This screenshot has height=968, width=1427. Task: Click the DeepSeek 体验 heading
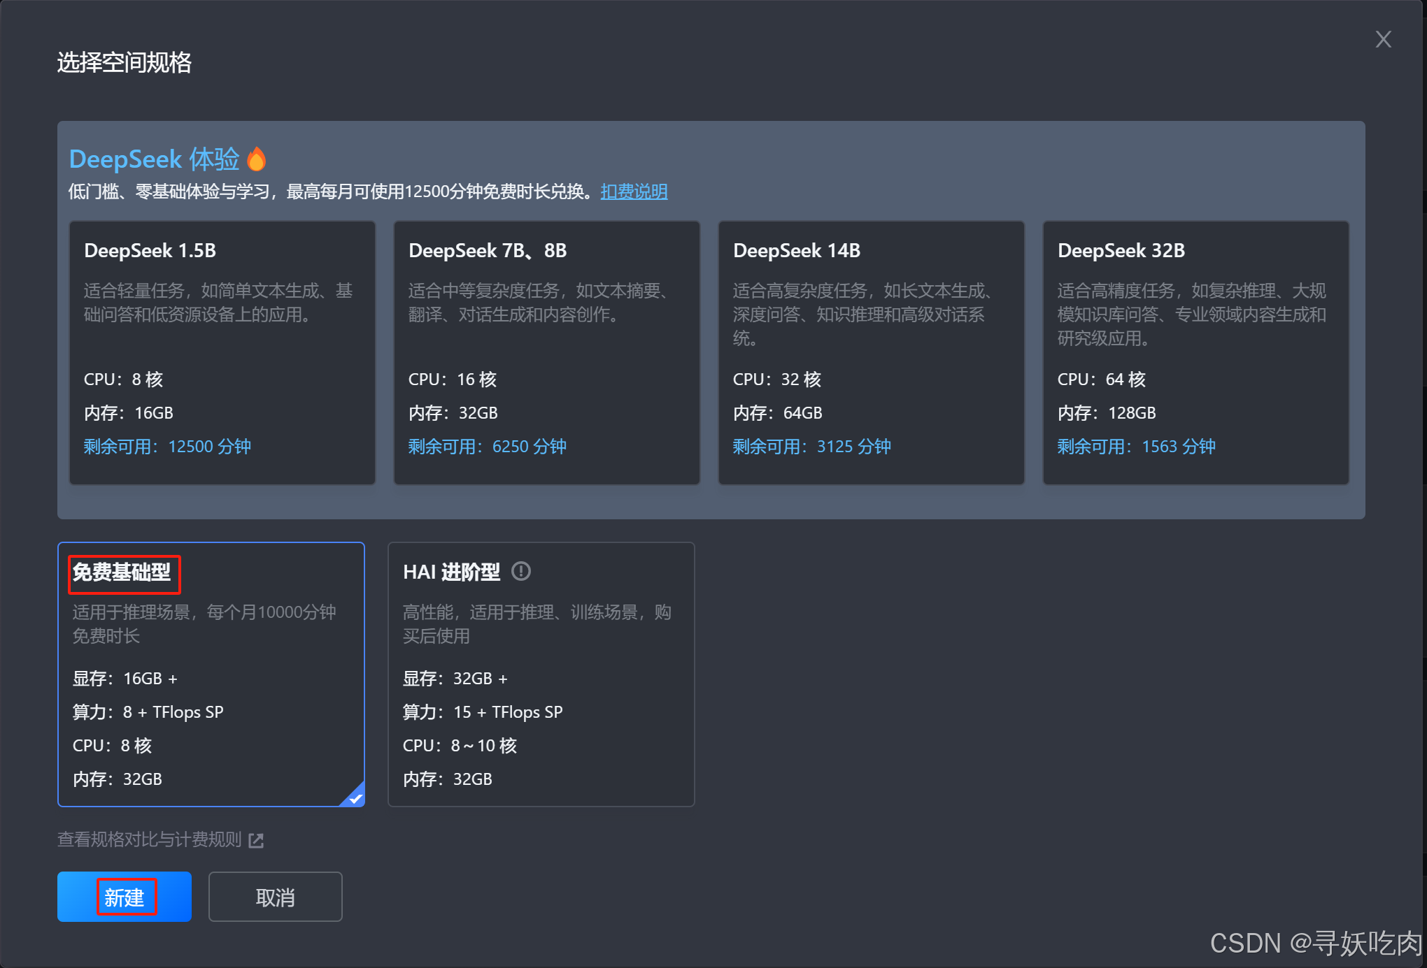[155, 159]
